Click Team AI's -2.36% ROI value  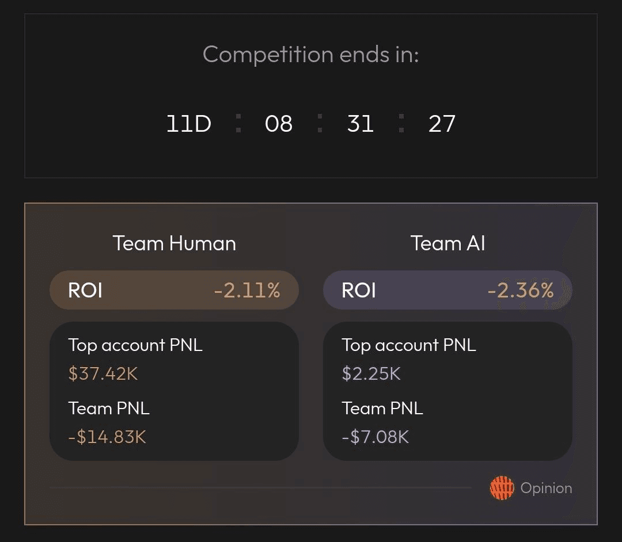point(521,290)
